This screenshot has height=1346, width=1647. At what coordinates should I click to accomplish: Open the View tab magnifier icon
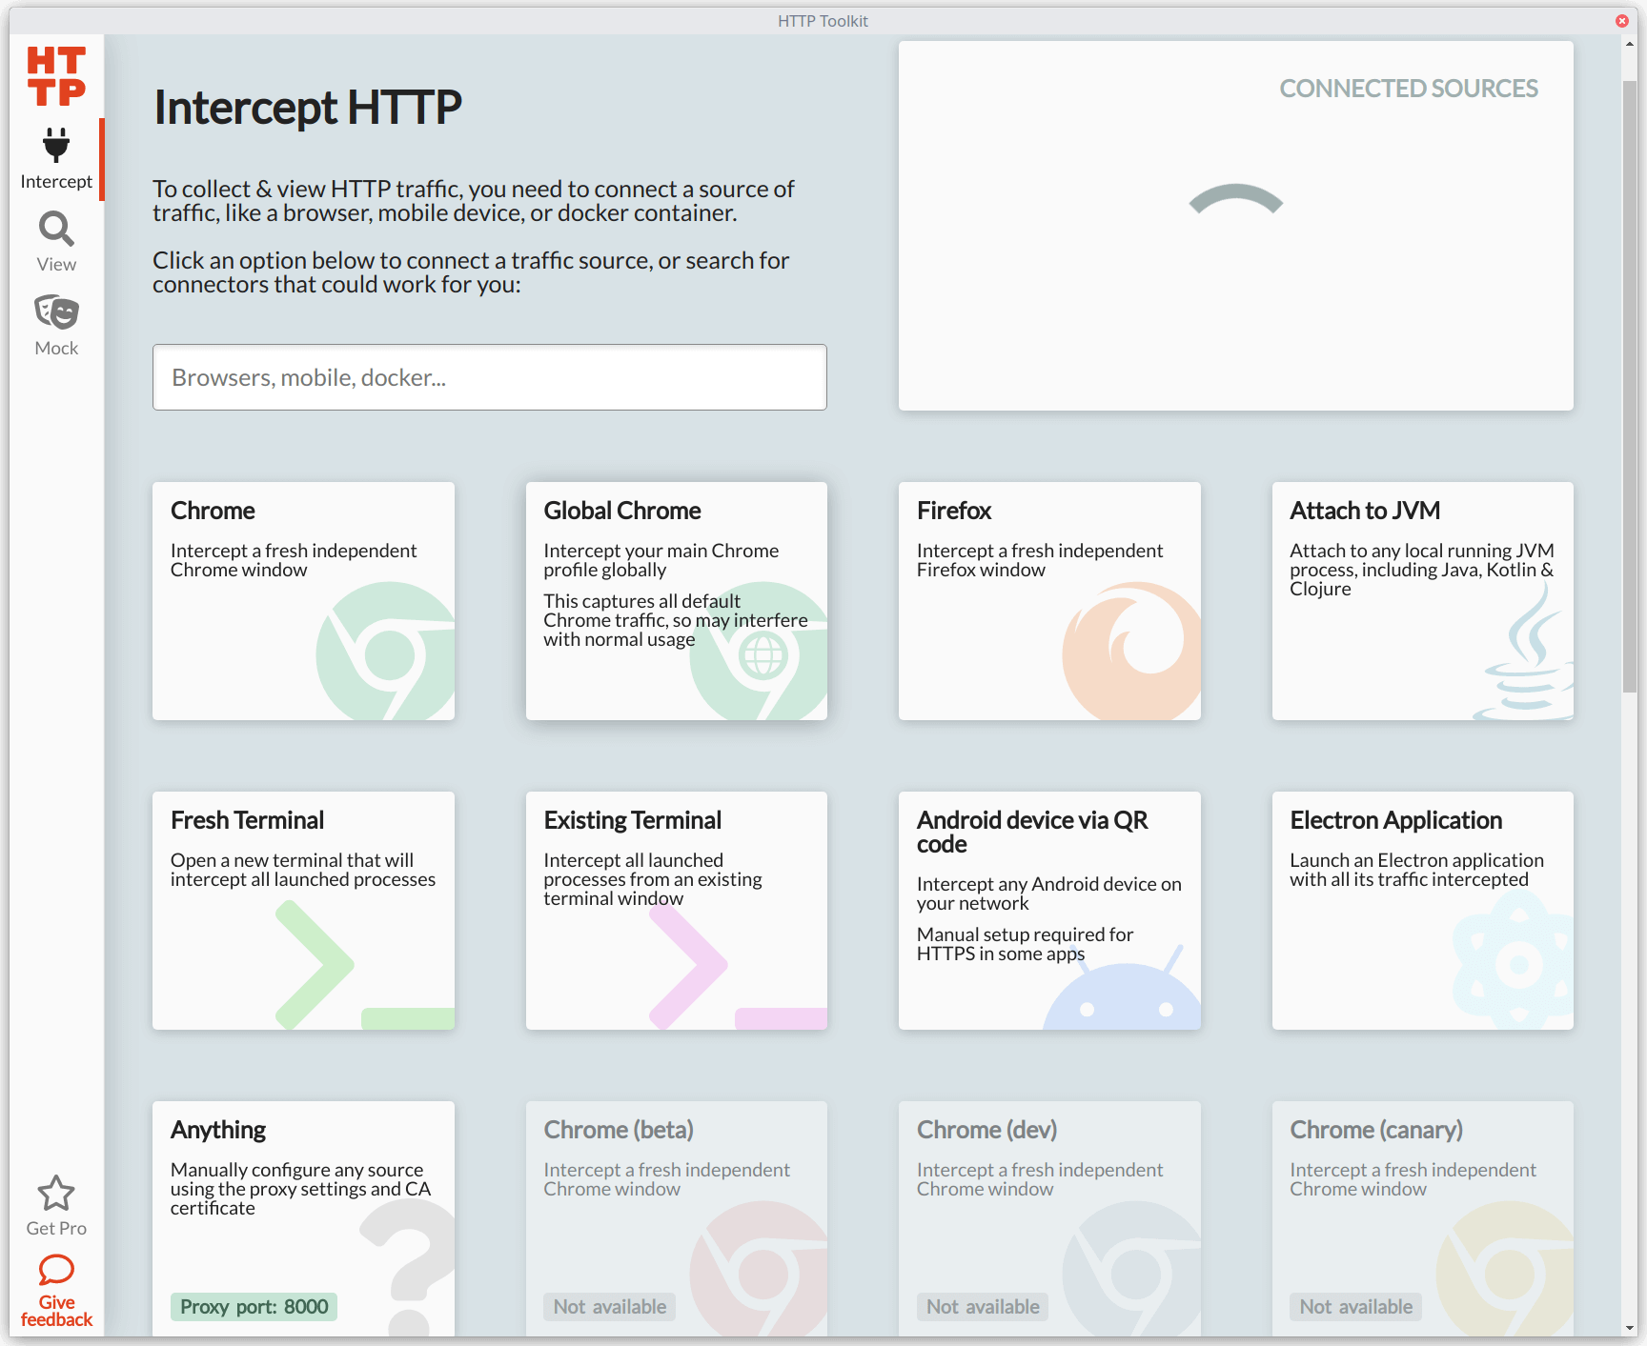56,229
